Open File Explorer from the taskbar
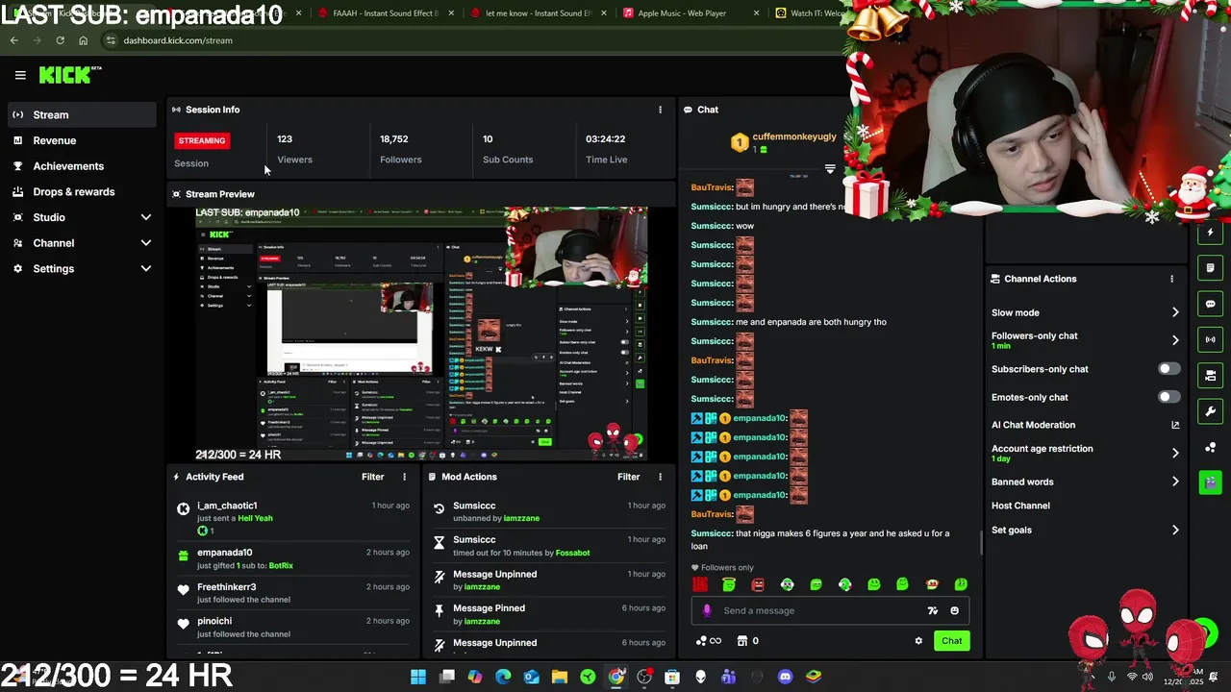The height and width of the screenshot is (692, 1231). tap(560, 677)
